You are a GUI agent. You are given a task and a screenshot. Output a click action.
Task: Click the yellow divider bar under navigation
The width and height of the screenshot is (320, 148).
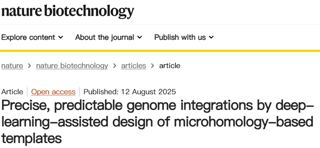pos(160,50)
